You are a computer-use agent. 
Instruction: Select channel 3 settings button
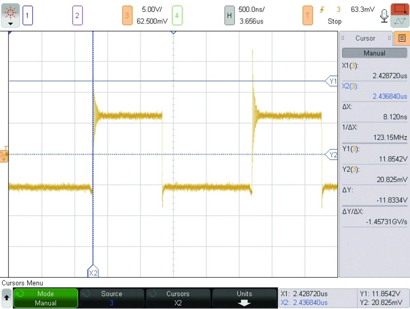pyautogui.click(x=127, y=15)
